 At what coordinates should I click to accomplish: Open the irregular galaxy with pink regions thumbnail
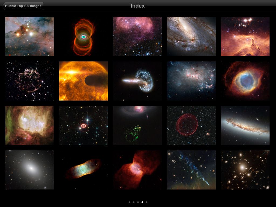tap(191, 81)
